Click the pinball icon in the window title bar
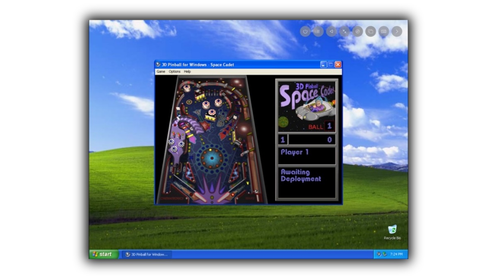This screenshot has height=279, width=497. coord(158,64)
